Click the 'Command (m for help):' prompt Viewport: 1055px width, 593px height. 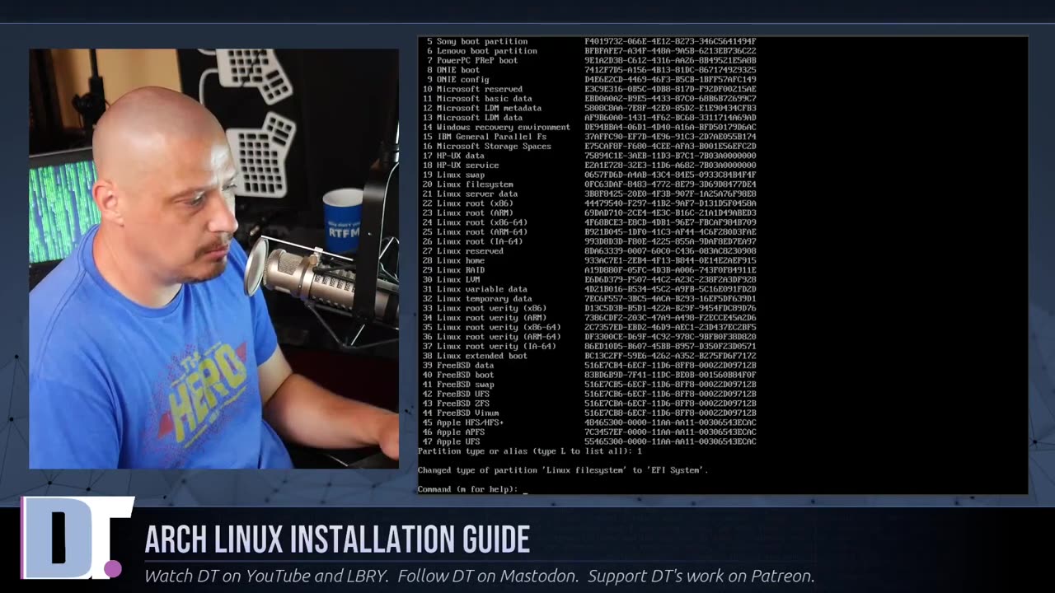(x=467, y=489)
